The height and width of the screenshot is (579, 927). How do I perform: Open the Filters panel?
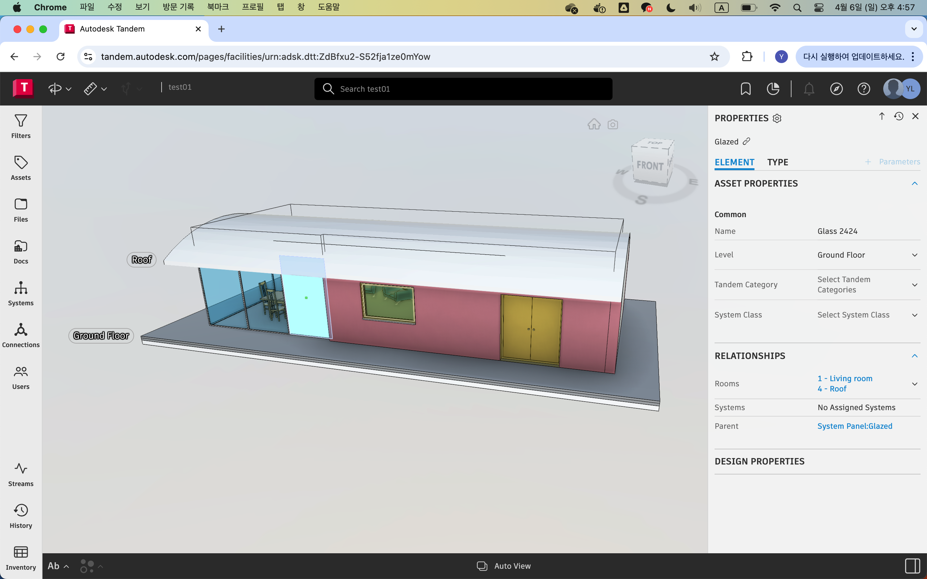(x=21, y=126)
